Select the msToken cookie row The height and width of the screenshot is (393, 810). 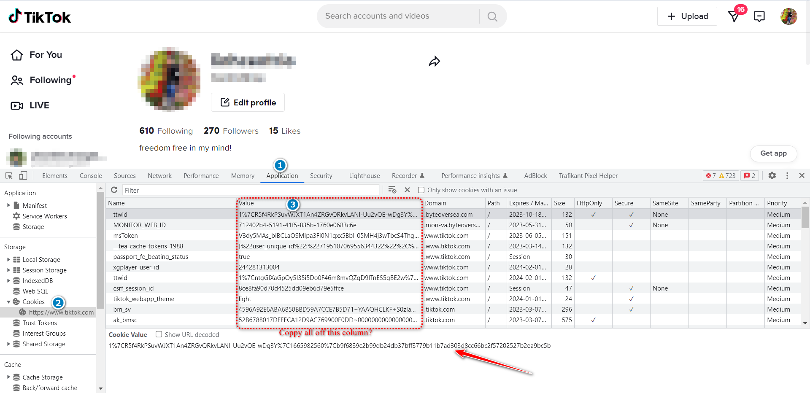[454, 236]
